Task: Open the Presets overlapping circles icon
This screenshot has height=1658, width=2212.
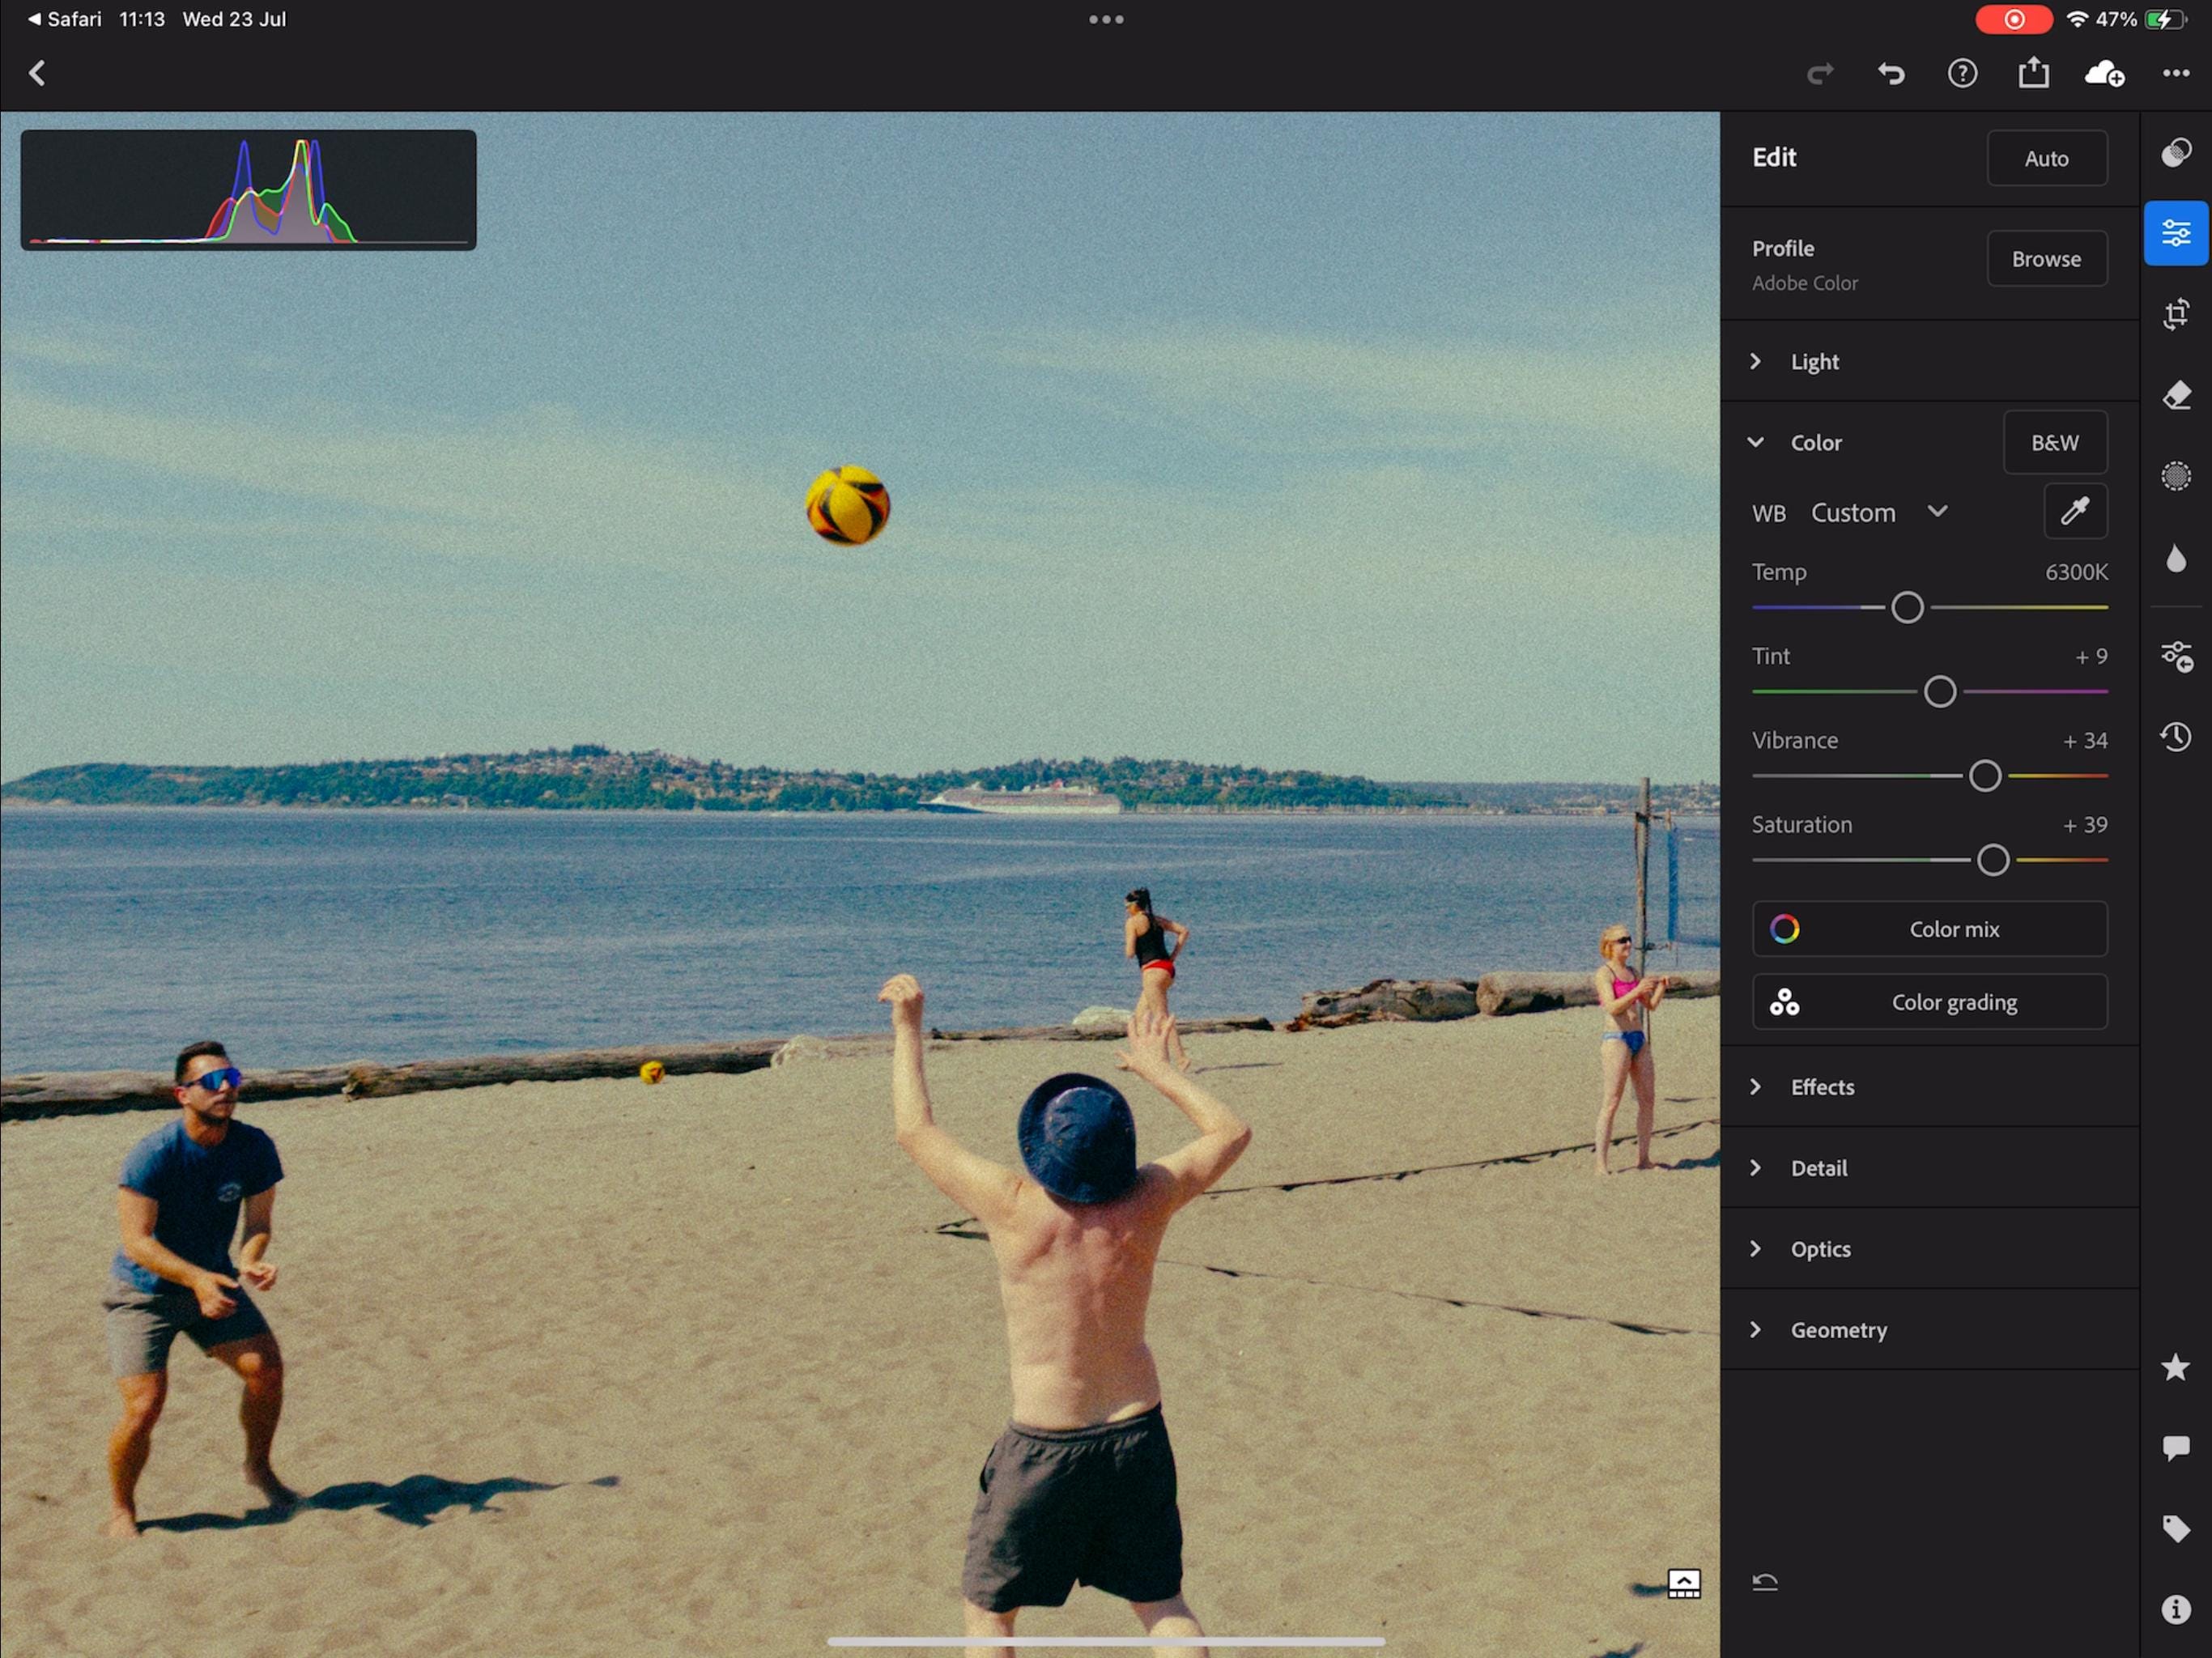Action: click(x=2176, y=153)
